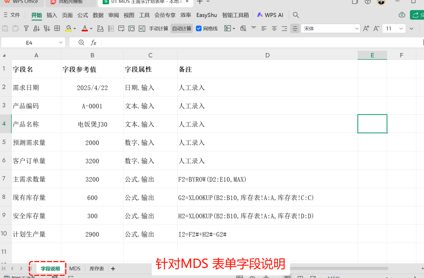This screenshot has width=424, height=278.
Task: Open the freeze panes dropdown arrow
Action: click(234, 29)
